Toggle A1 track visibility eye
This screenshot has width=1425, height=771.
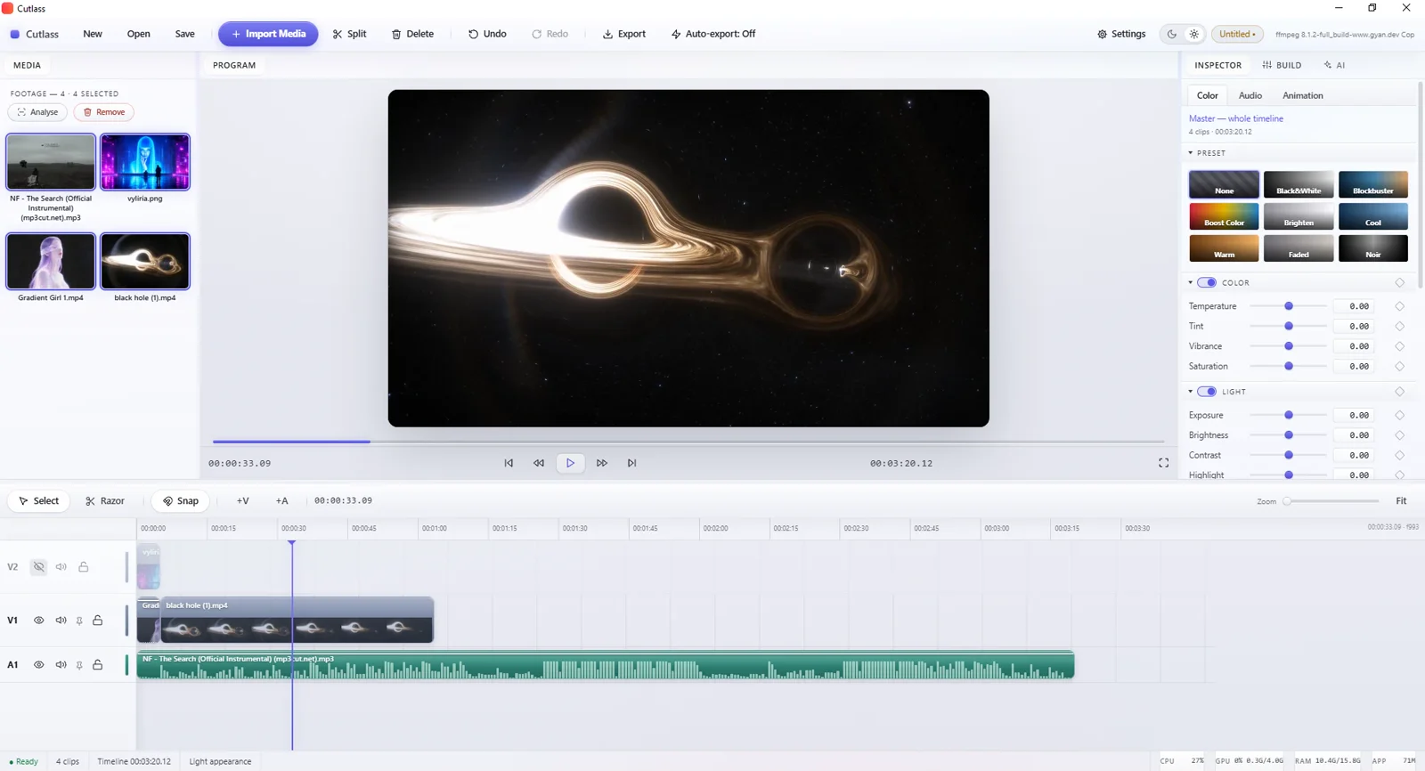pos(38,665)
